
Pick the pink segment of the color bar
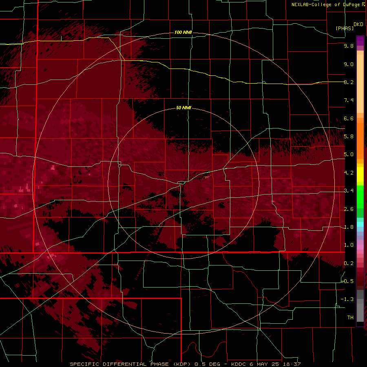pos(360,247)
